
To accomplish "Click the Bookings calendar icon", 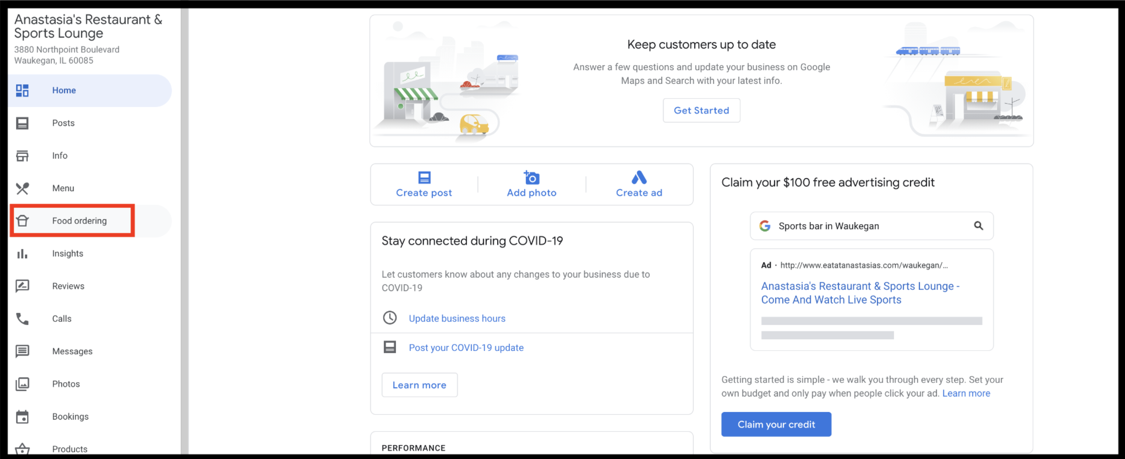I will pyautogui.click(x=22, y=417).
